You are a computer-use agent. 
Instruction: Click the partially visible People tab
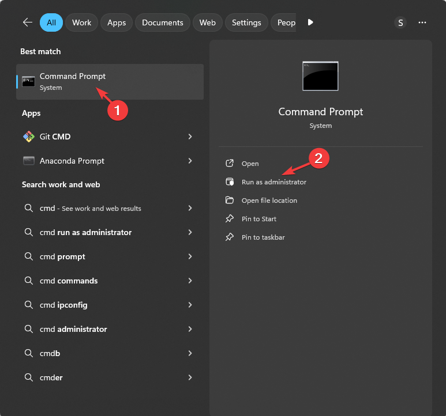pyautogui.click(x=284, y=22)
